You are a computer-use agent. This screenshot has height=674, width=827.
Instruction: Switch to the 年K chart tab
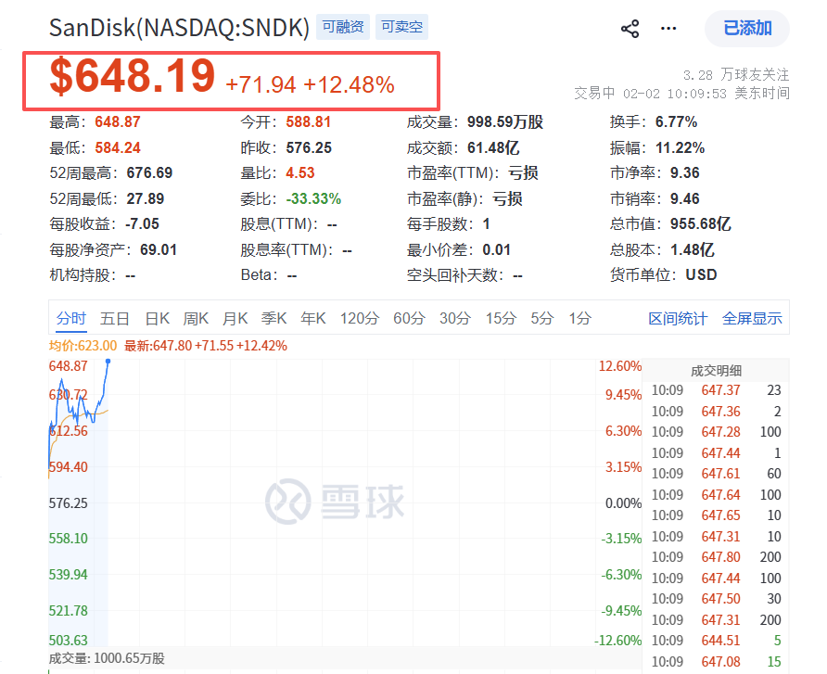312,318
